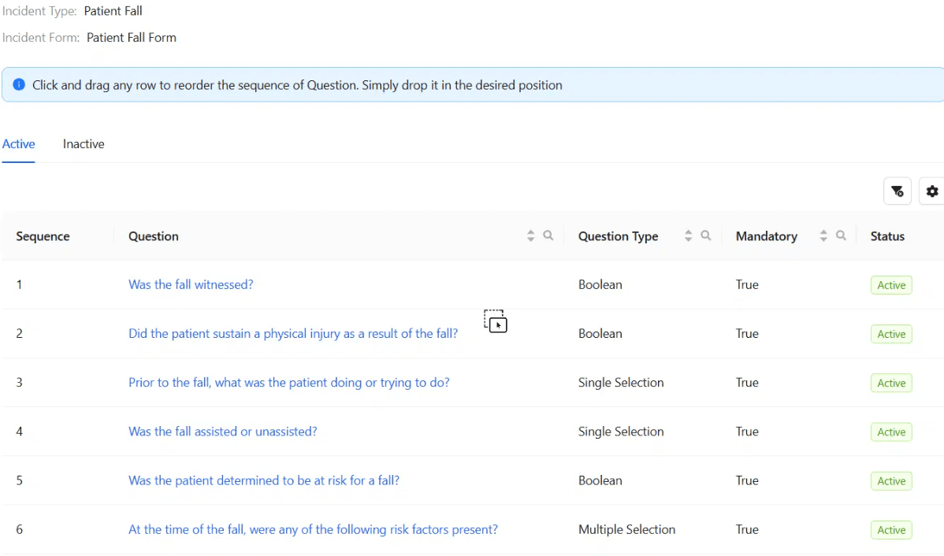Click the search icon beside Question Type
944x556 pixels.
[705, 235]
